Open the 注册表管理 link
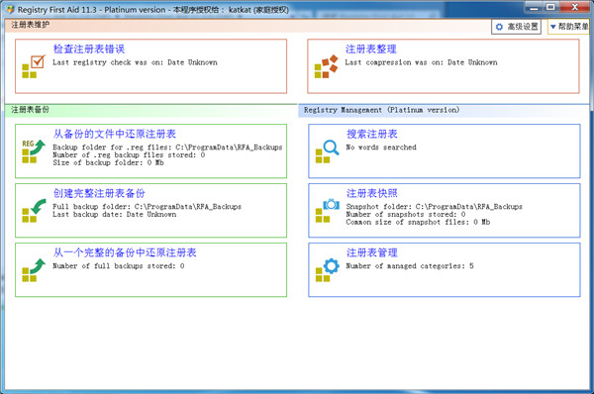The image size is (594, 394). (371, 252)
